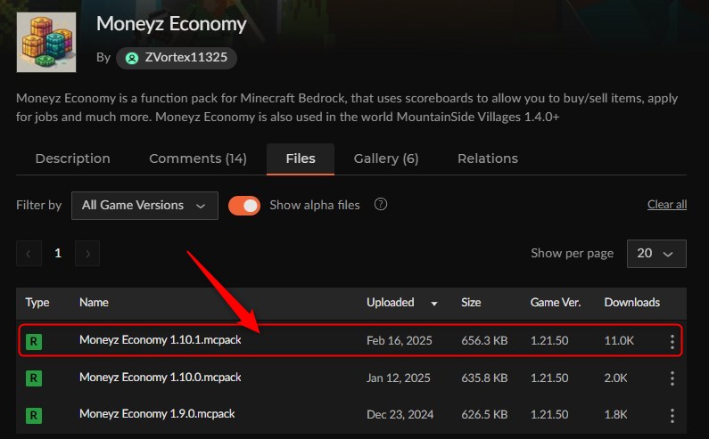Go to the previous page arrow
709x439 pixels.
pos(29,254)
